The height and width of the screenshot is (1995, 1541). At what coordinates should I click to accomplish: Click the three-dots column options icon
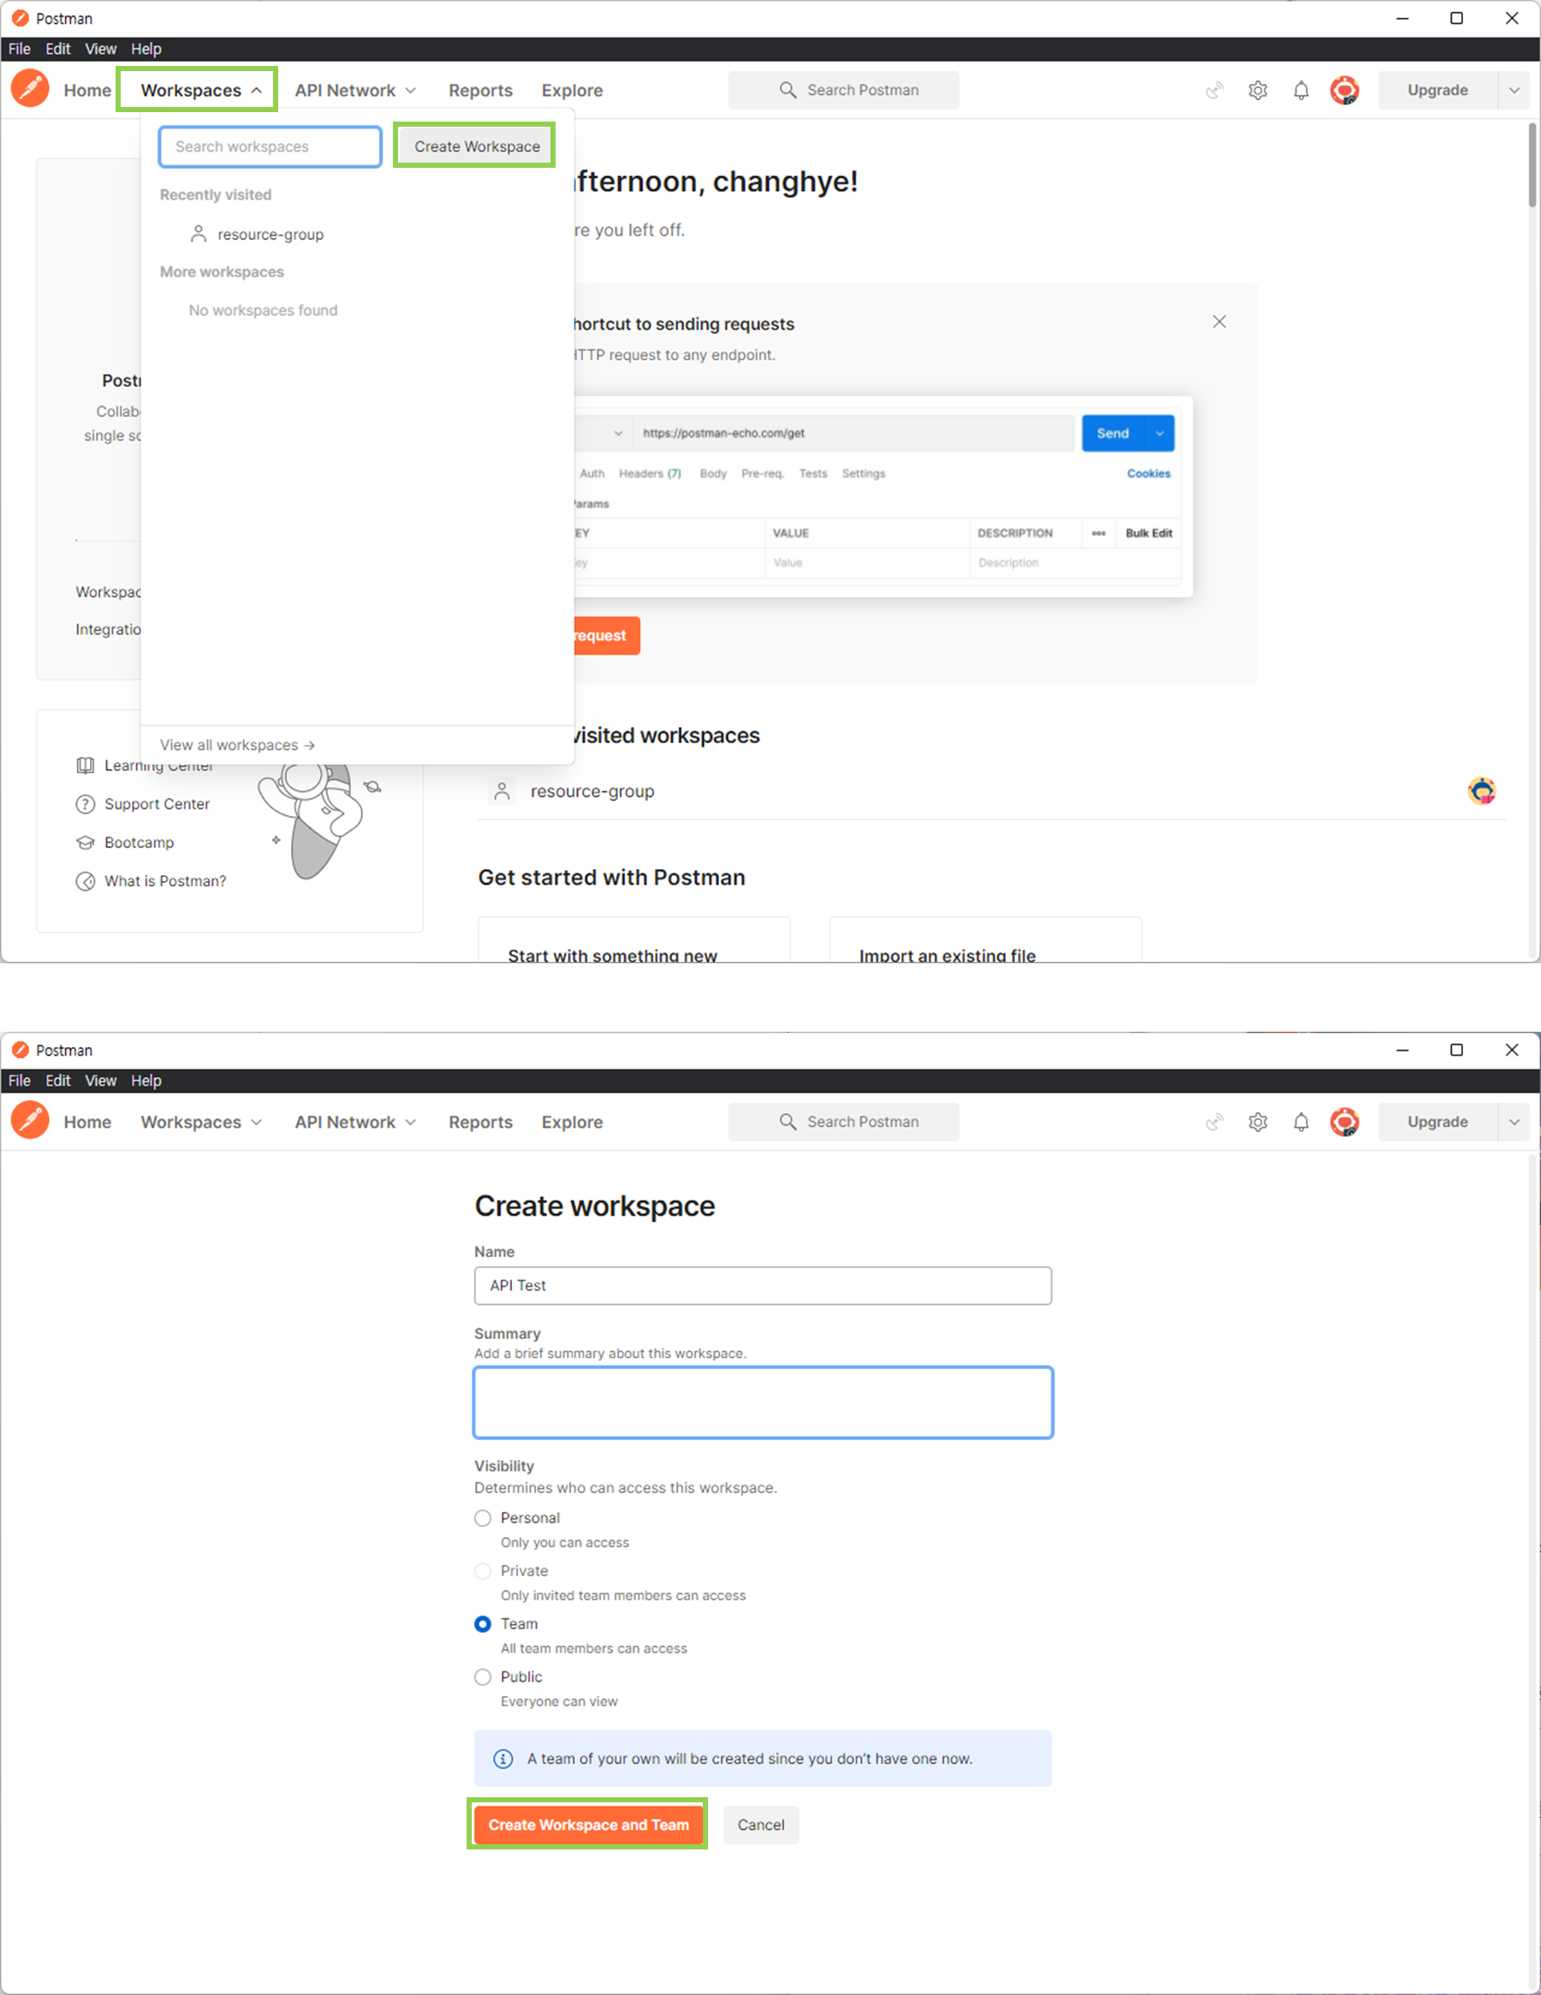[x=1098, y=533]
